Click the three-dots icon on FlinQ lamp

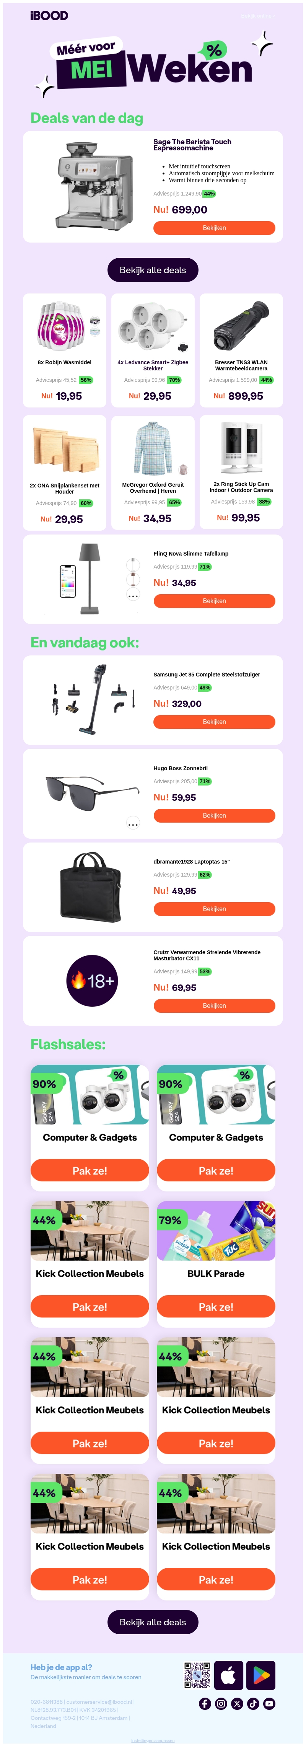(133, 596)
